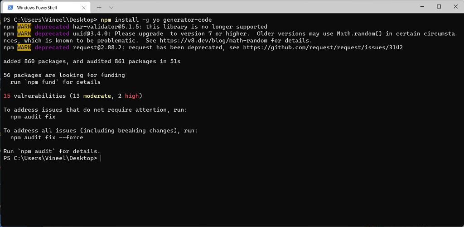Click the 'generator-code' argument in the install command

click(x=188, y=20)
